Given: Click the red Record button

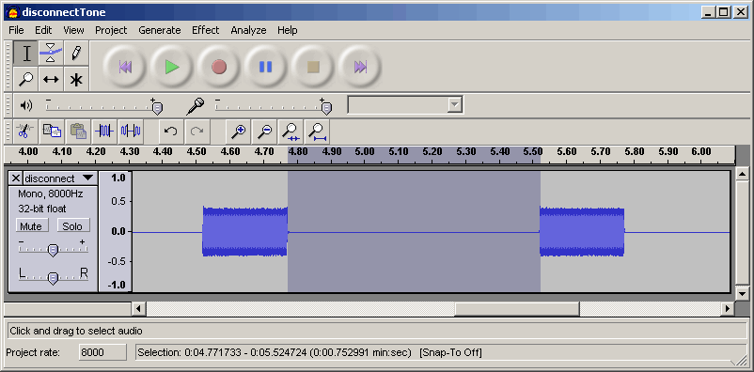Looking at the screenshot, I should 219,67.
